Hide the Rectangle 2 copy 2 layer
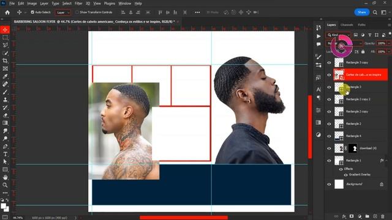This screenshot has width=392, height=220. (329, 99)
